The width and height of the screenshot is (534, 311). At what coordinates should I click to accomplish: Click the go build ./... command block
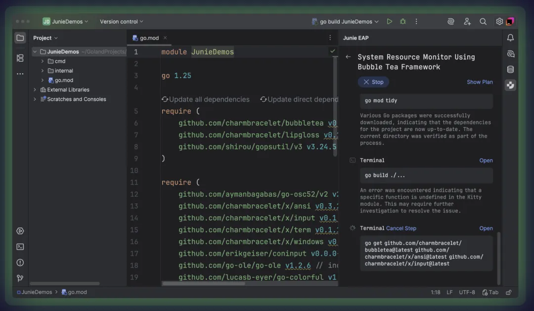click(426, 176)
